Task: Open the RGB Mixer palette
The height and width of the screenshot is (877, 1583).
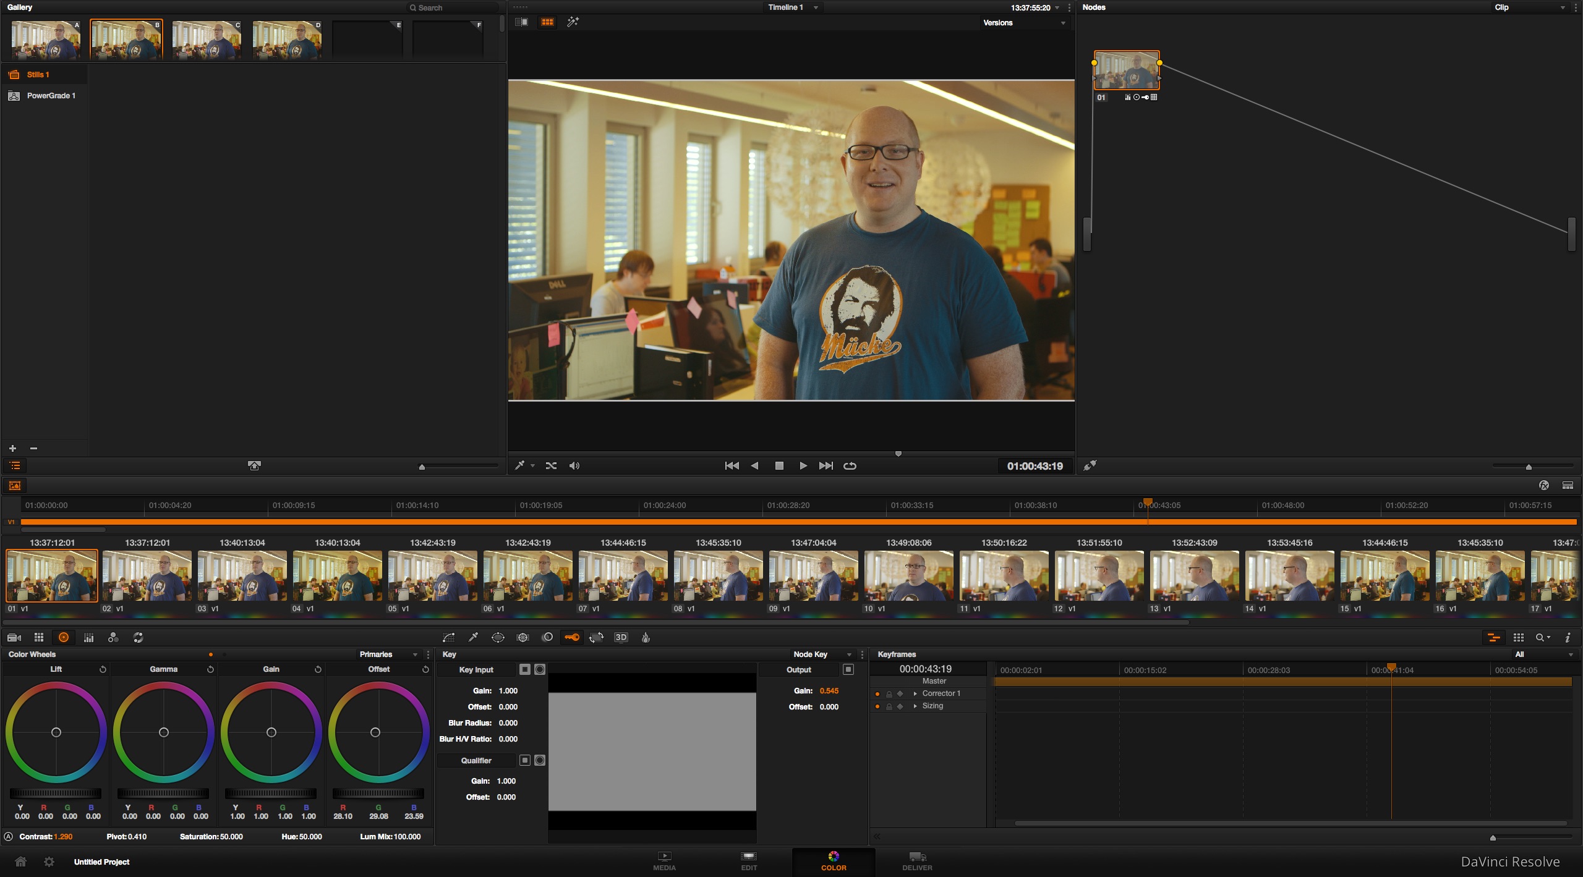Action: click(x=113, y=637)
